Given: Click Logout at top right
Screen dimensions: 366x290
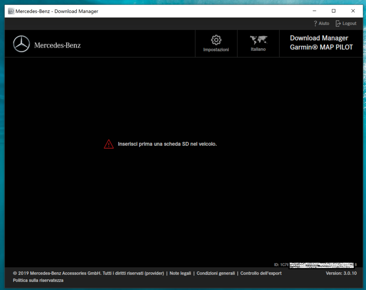Looking at the screenshot, I should (x=346, y=23).
